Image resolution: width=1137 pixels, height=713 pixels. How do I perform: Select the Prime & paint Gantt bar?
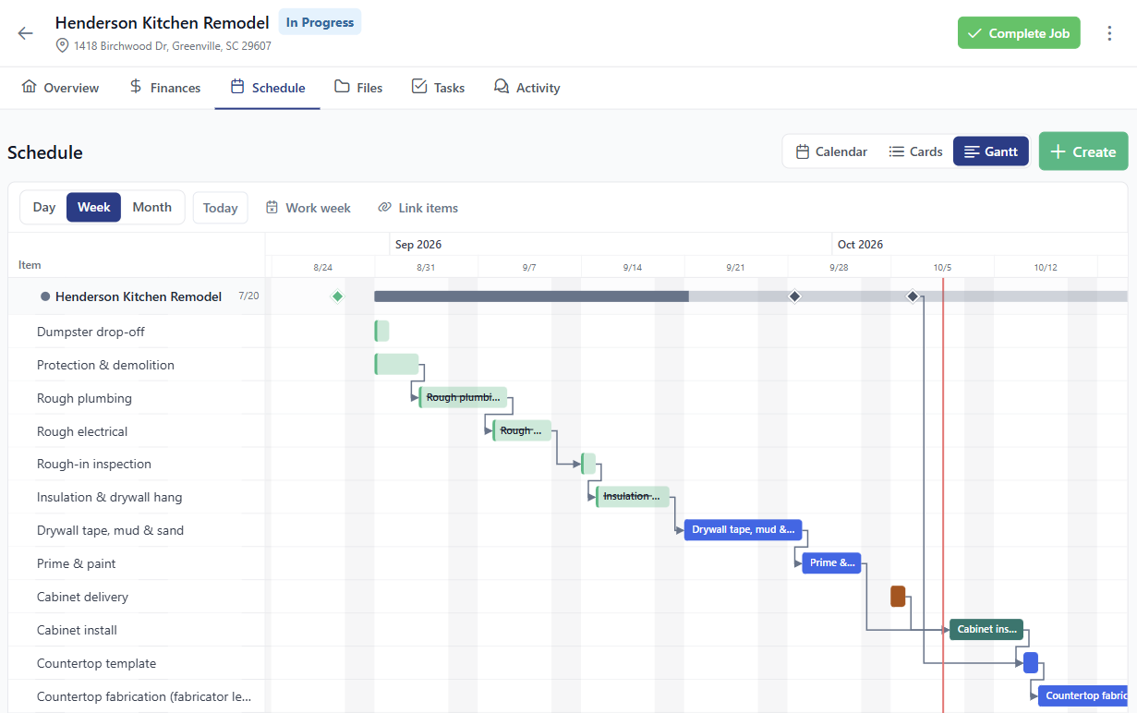pyautogui.click(x=831, y=562)
